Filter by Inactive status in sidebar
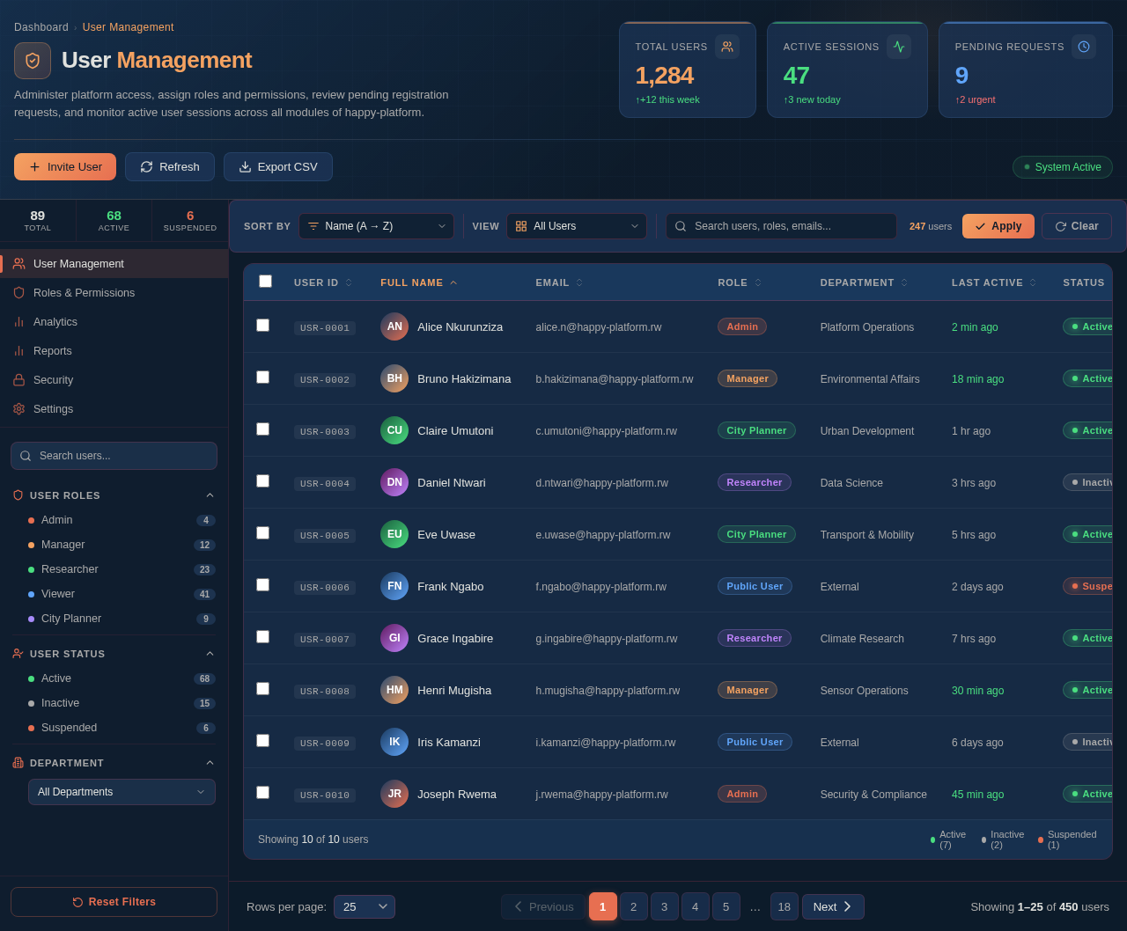Image resolution: width=1127 pixels, height=931 pixels. pyautogui.click(x=122, y=703)
